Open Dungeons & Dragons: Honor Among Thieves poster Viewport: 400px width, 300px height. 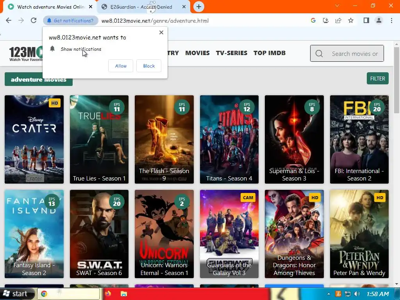(295, 234)
